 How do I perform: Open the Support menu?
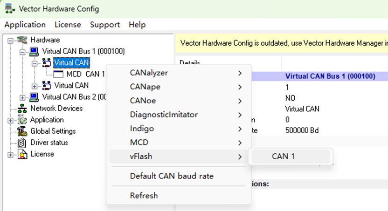coord(105,25)
